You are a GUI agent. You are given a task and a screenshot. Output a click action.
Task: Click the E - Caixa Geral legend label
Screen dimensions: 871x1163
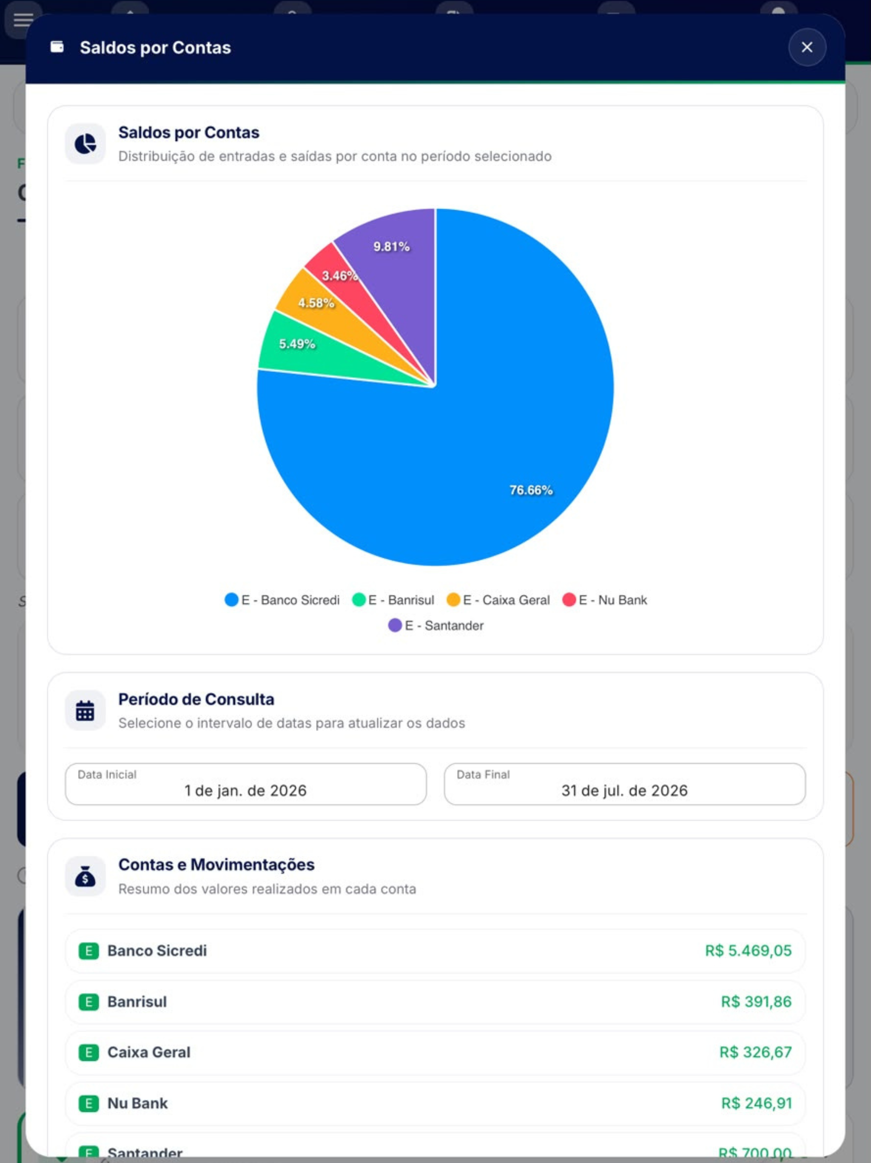point(507,600)
